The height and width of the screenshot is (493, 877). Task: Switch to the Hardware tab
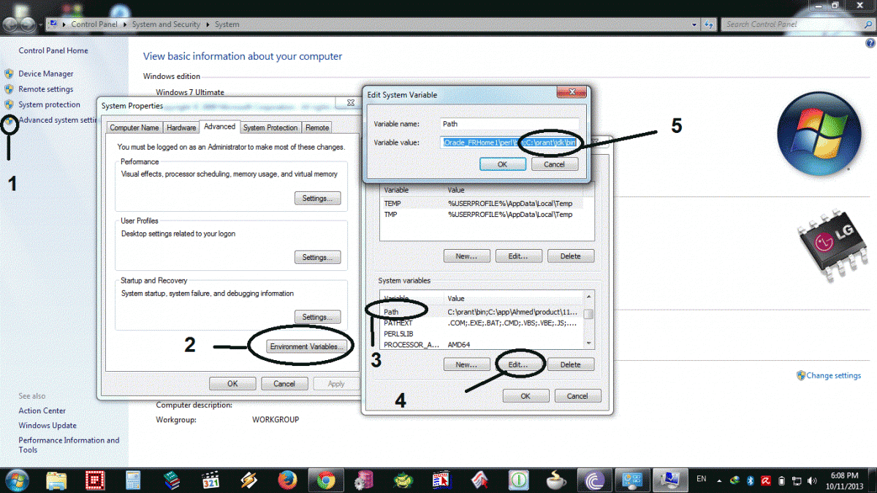click(181, 128)
